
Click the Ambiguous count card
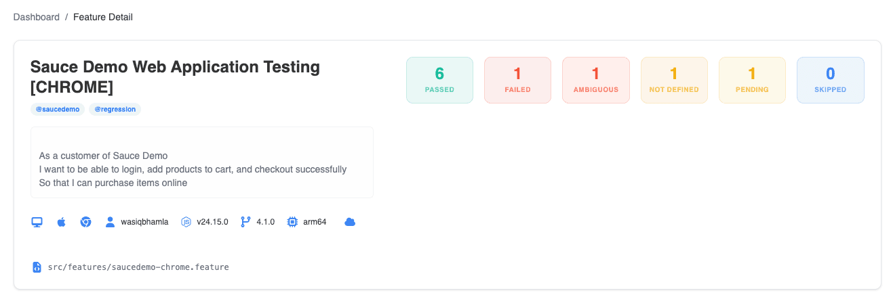click(x=596, y=80)
